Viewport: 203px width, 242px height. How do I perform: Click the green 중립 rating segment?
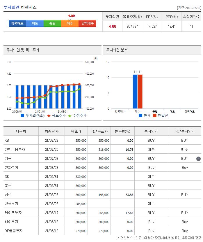click(x=52, y=23)
